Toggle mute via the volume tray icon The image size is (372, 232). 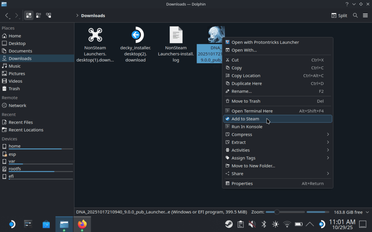[252, 224]
